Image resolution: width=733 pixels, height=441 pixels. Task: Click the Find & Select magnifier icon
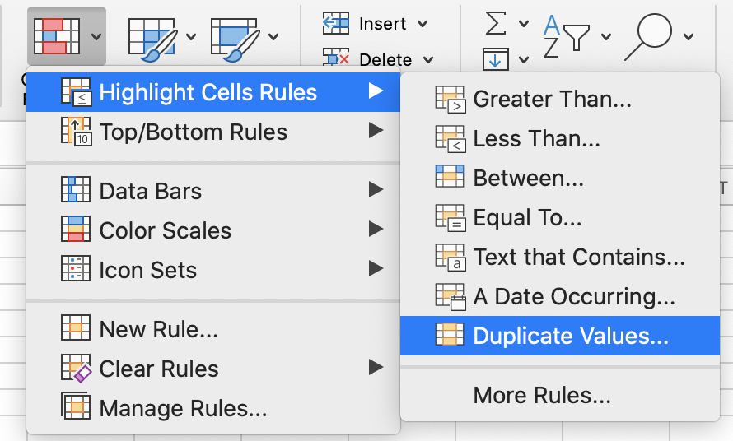(648, 36)
